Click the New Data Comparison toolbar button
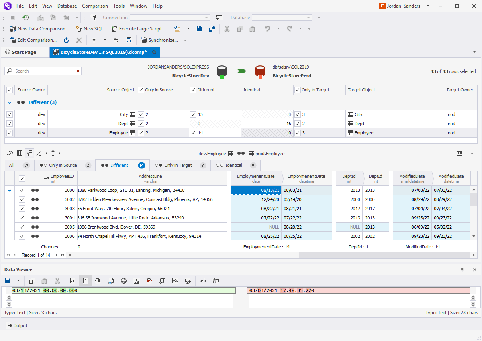 coord(39,29)
